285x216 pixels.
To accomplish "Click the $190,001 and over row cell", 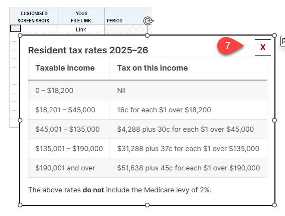I will pyautogui.click(x=65, y=168).
